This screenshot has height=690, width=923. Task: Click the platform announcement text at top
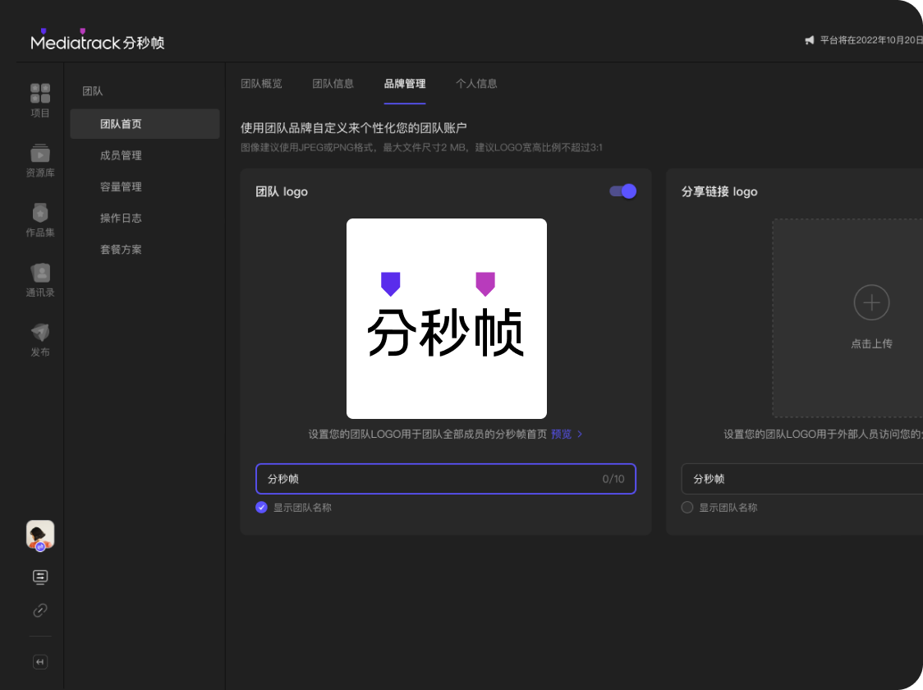[871, 40]
